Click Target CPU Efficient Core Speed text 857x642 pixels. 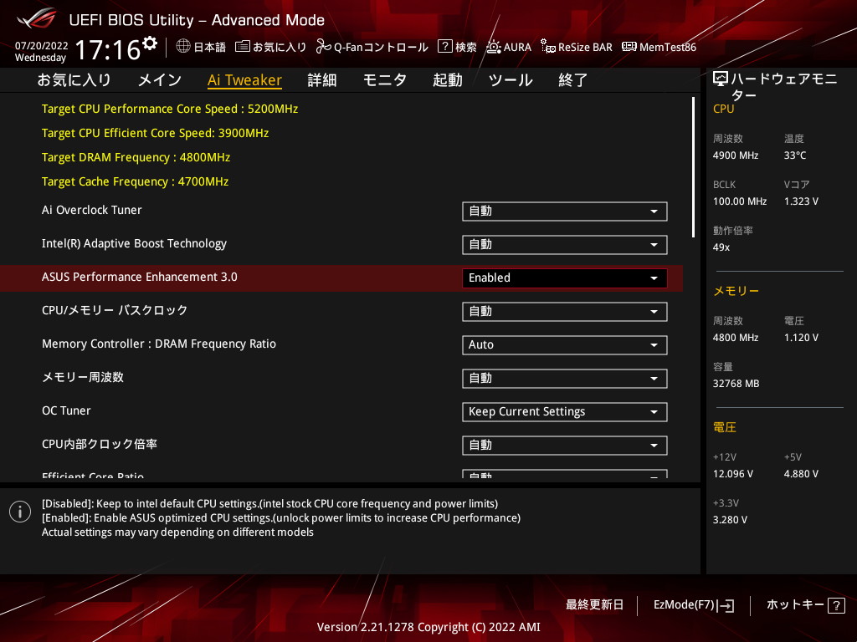tap(155, 133)
